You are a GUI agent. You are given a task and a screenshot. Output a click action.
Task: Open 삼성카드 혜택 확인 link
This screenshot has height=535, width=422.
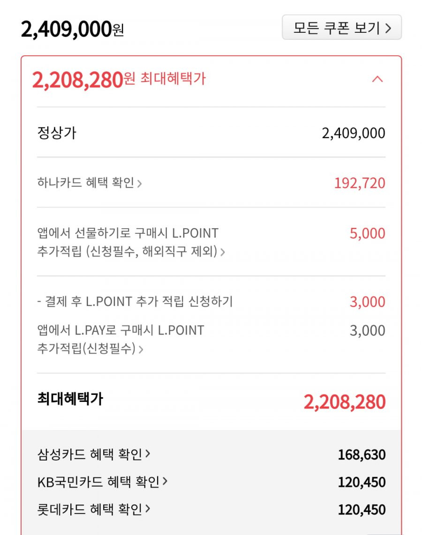(x=94, y=454)
